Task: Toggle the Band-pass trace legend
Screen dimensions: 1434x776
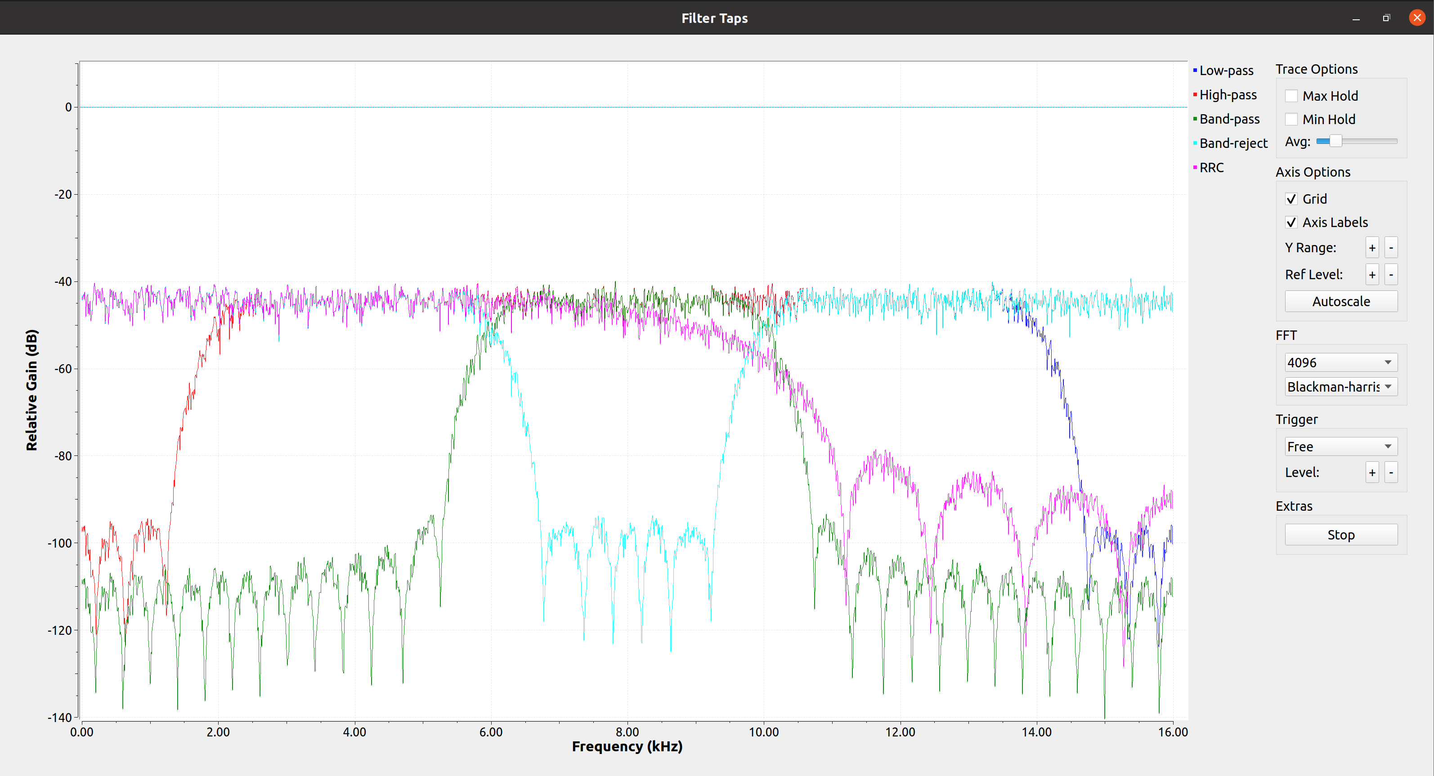Action: pyautogui.click(x=1228, y=119)
